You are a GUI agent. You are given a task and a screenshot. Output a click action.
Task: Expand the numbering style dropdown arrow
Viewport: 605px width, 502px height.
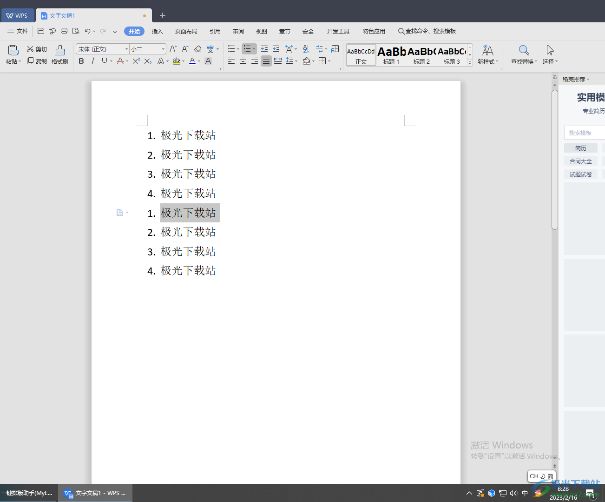tap(254, 49)
